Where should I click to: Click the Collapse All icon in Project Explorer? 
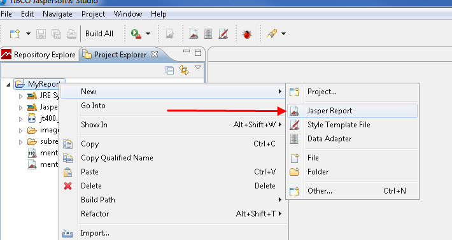click(x=170, y=70)
